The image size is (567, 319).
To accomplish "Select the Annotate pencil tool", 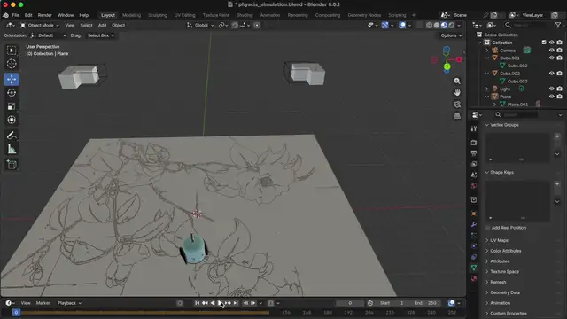I will tap(12, 136).
